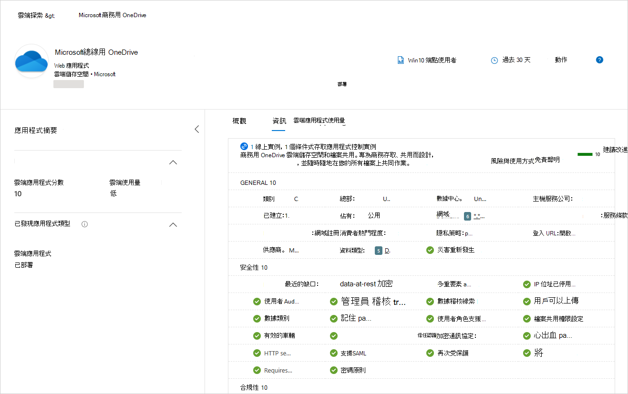The height and width of the screenshot is (394, 628).
Task: Select the 資訊 tab
Action: pyautogui.click(x=279, y=121)
